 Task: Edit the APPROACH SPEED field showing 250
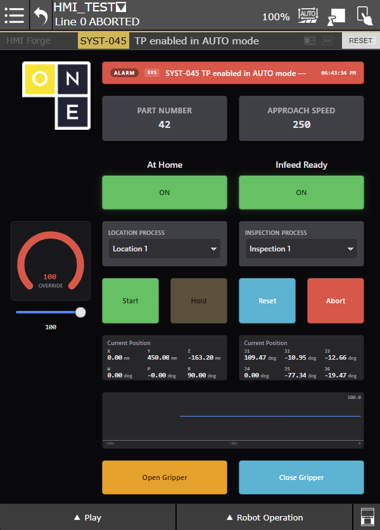coord(301,118)
